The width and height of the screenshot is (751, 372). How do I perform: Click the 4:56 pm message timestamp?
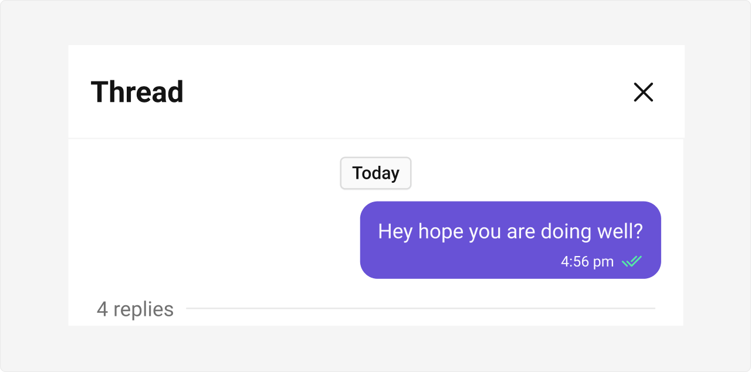point(587,261)
